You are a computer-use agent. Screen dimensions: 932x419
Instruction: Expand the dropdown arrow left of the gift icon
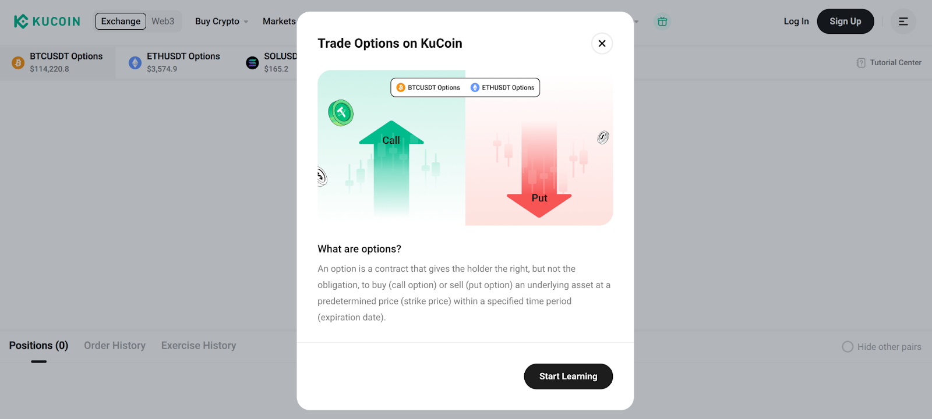click(637, 22)
